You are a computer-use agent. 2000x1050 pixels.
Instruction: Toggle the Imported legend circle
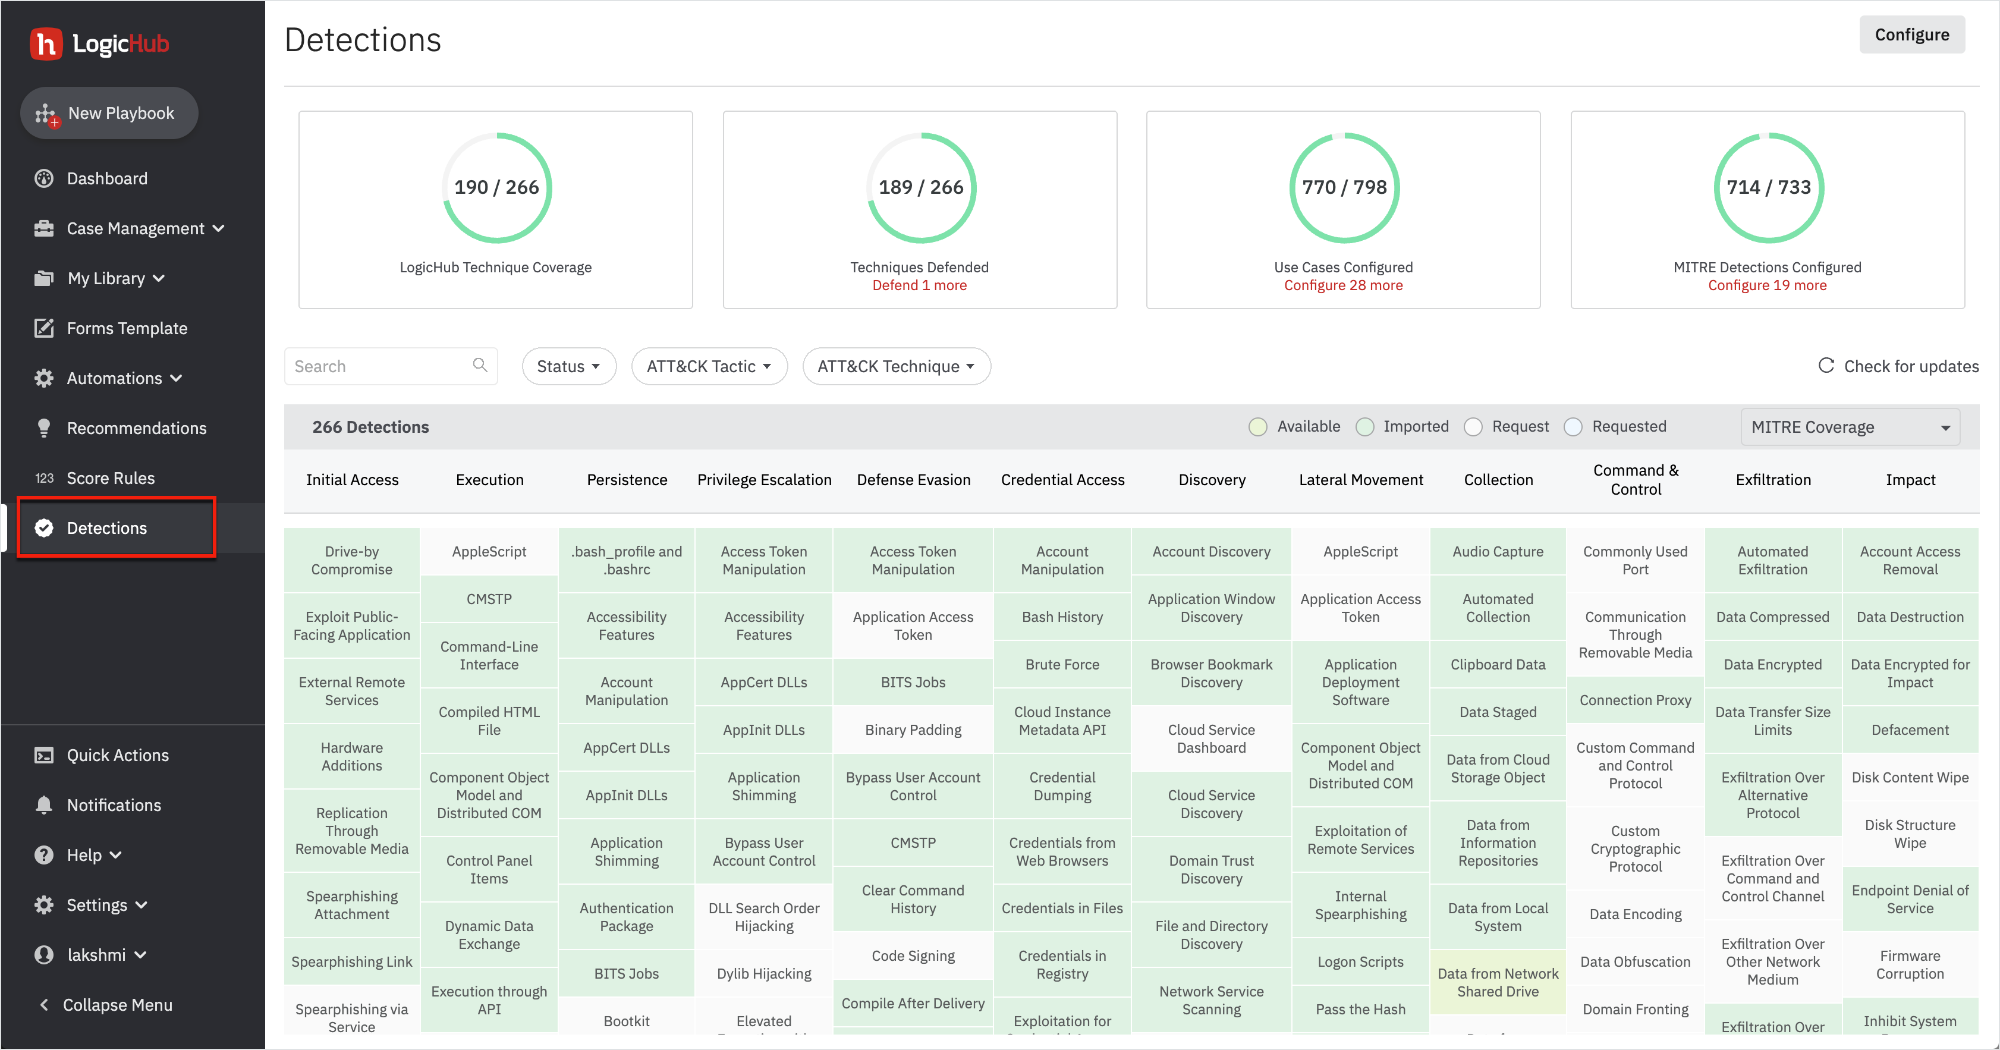1364,426
